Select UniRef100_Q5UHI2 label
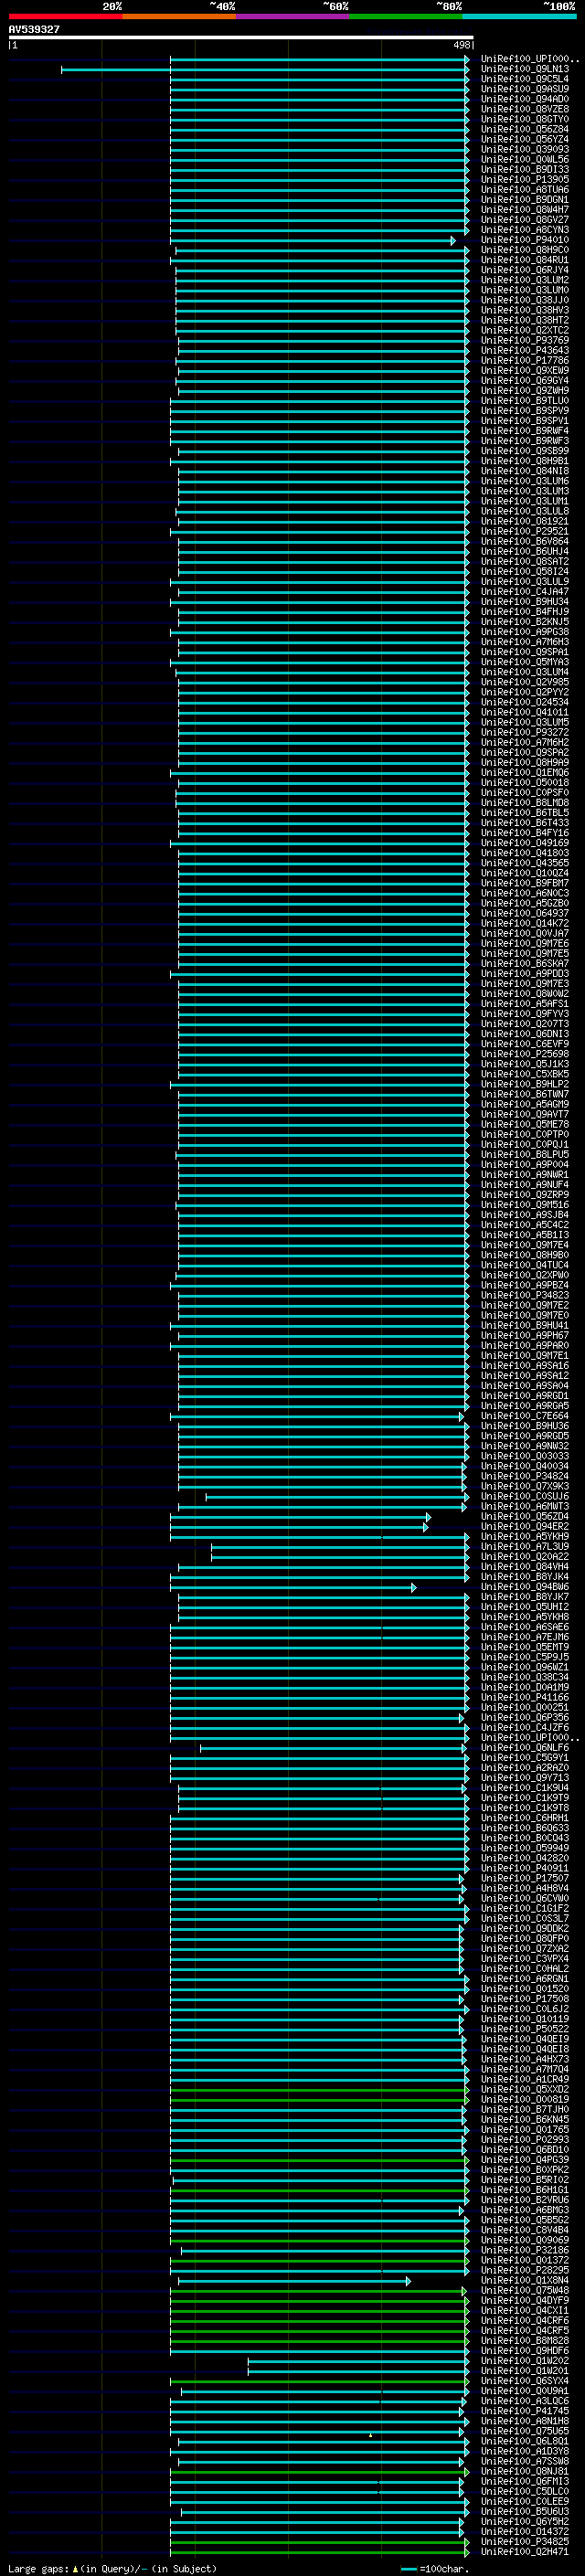 click(x=525, y=1607)
